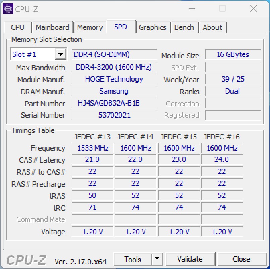The width and height of the screenshot is (270, 269).
Task: Click the JEDEC #16 frequency cell showing 1600 MHz
Action: coord(221,148)
